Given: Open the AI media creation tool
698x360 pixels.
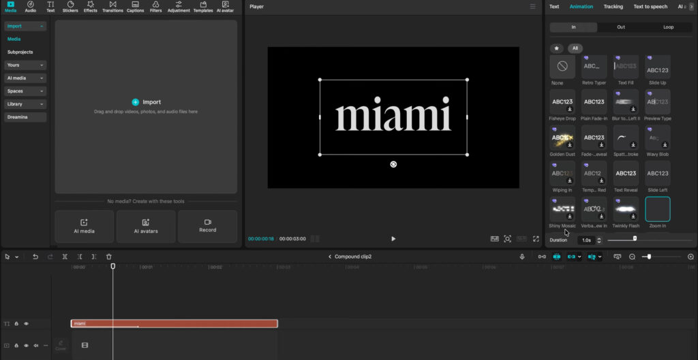Looking at the screenshot, I should coord(84,226).
